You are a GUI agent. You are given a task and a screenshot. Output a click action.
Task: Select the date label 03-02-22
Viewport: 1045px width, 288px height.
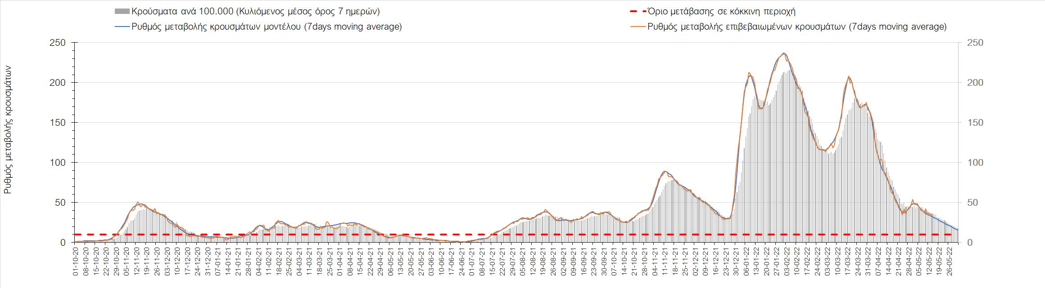pyautogui.click(x=787, y=261)
